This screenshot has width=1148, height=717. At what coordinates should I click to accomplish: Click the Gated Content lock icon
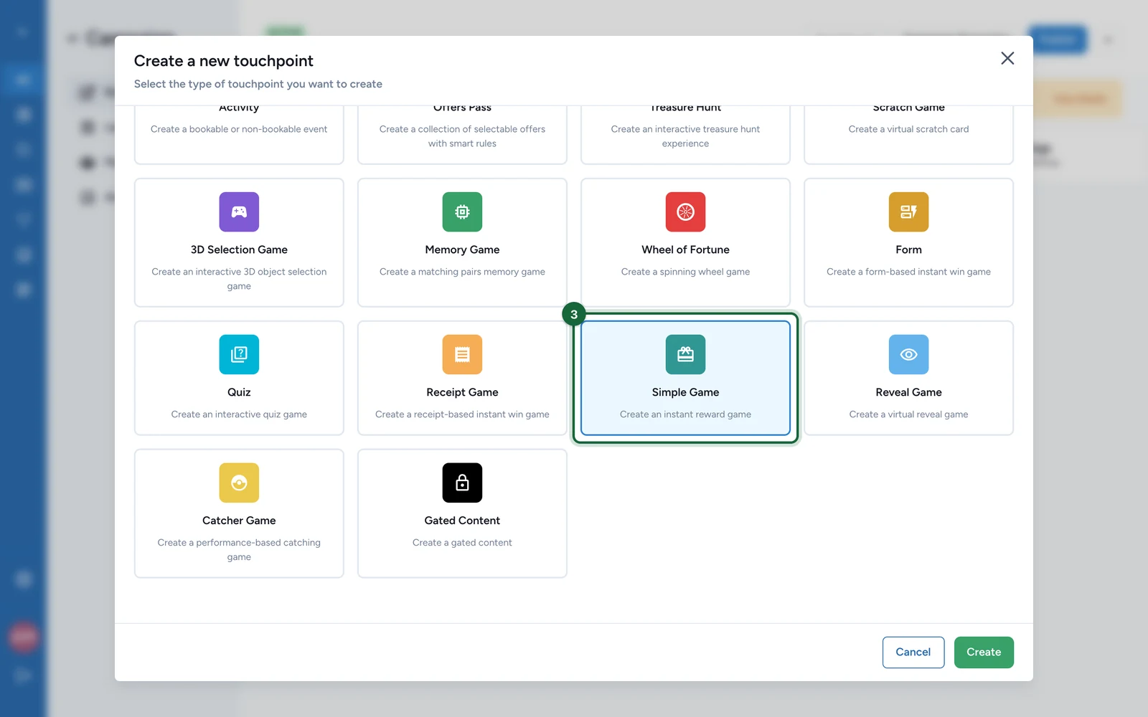(x=462, y=483)
